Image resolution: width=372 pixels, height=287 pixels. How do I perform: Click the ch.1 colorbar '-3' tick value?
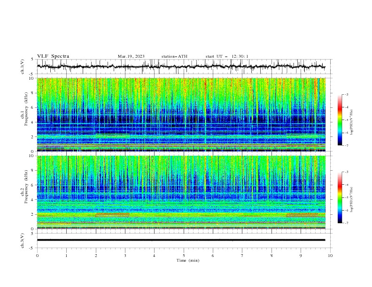point(346,94)
